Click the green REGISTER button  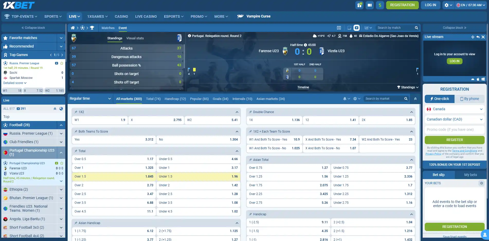click(455, 140)
